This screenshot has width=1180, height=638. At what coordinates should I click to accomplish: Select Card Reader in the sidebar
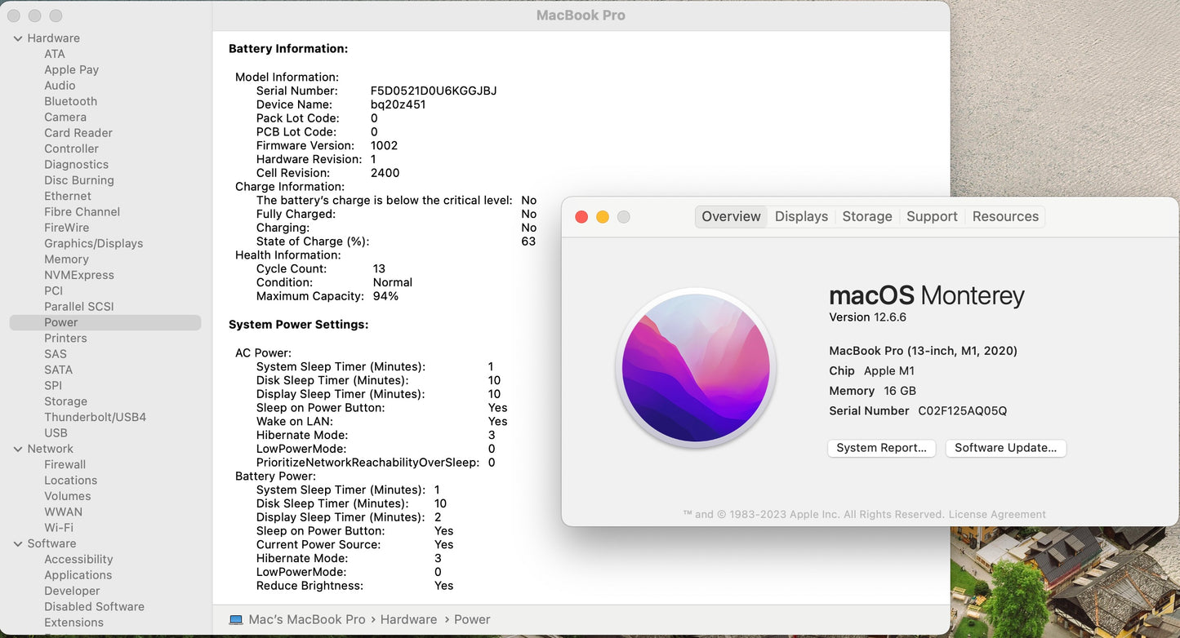click(x=78, y=133)
